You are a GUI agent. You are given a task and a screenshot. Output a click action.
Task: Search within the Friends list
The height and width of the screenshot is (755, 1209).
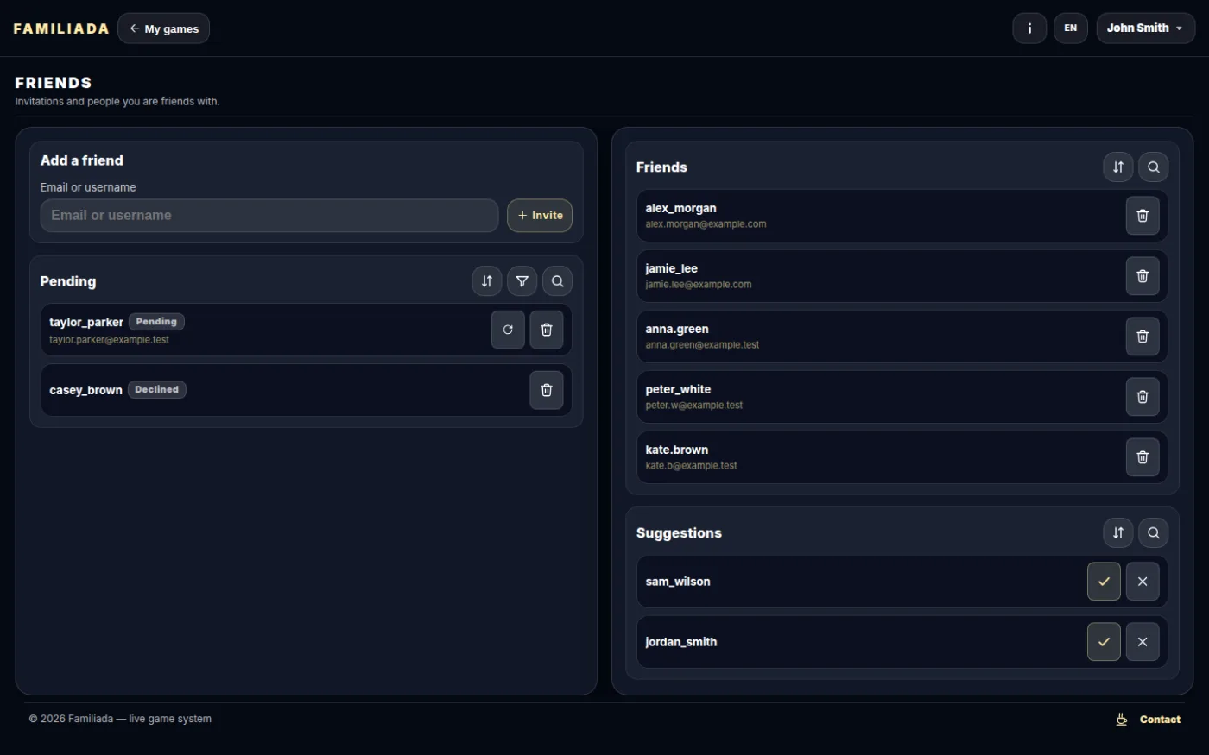[1153, 167]
